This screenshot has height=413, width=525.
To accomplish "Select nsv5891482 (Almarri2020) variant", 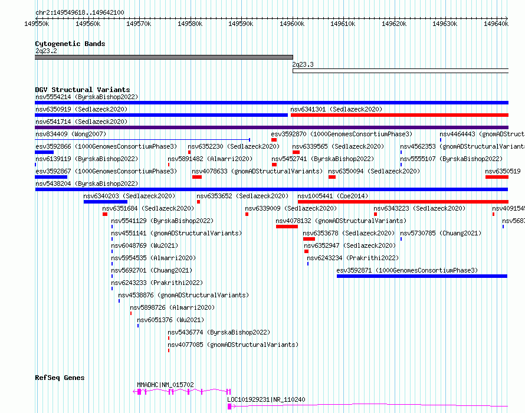I will coord(210,159).
